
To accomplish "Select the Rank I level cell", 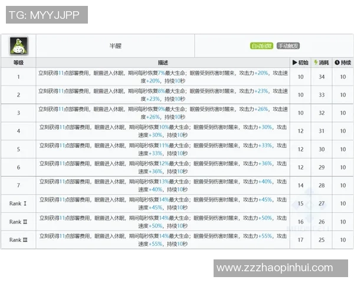I will 18,203.
